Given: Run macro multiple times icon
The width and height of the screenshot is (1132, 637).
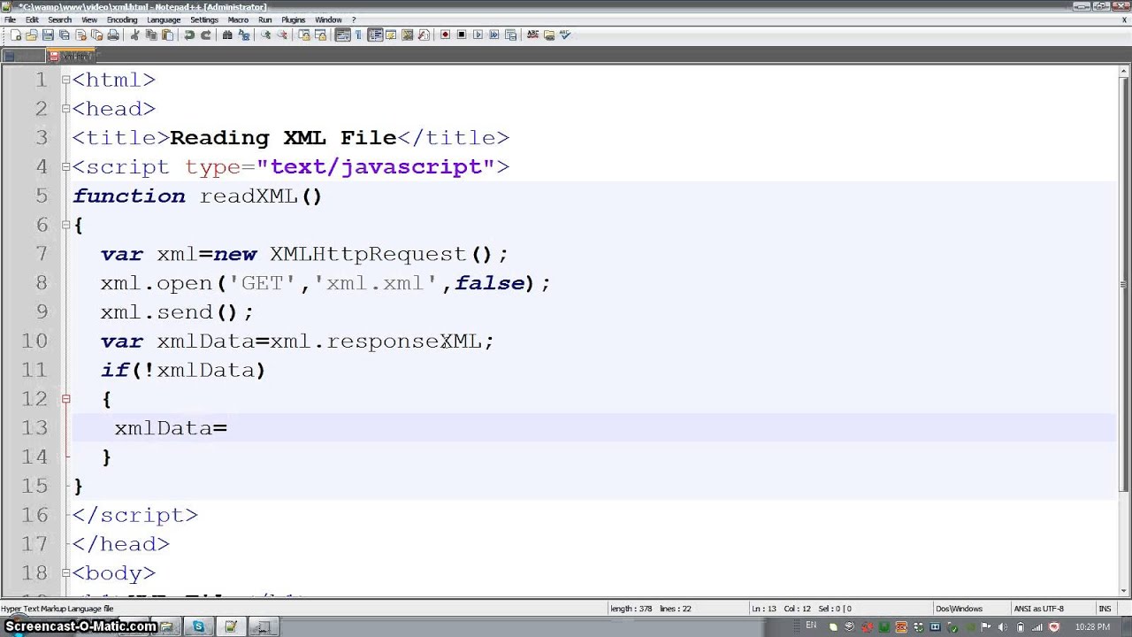Looking at the screenshot, I should [x=493, y=35].
